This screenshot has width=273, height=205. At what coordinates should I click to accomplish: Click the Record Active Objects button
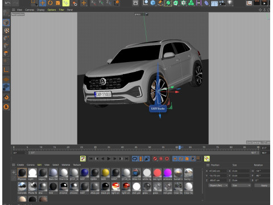pyautogui.click(x=155, y=159)
